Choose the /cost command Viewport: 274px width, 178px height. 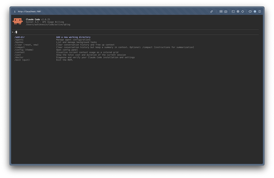point(18,55)
